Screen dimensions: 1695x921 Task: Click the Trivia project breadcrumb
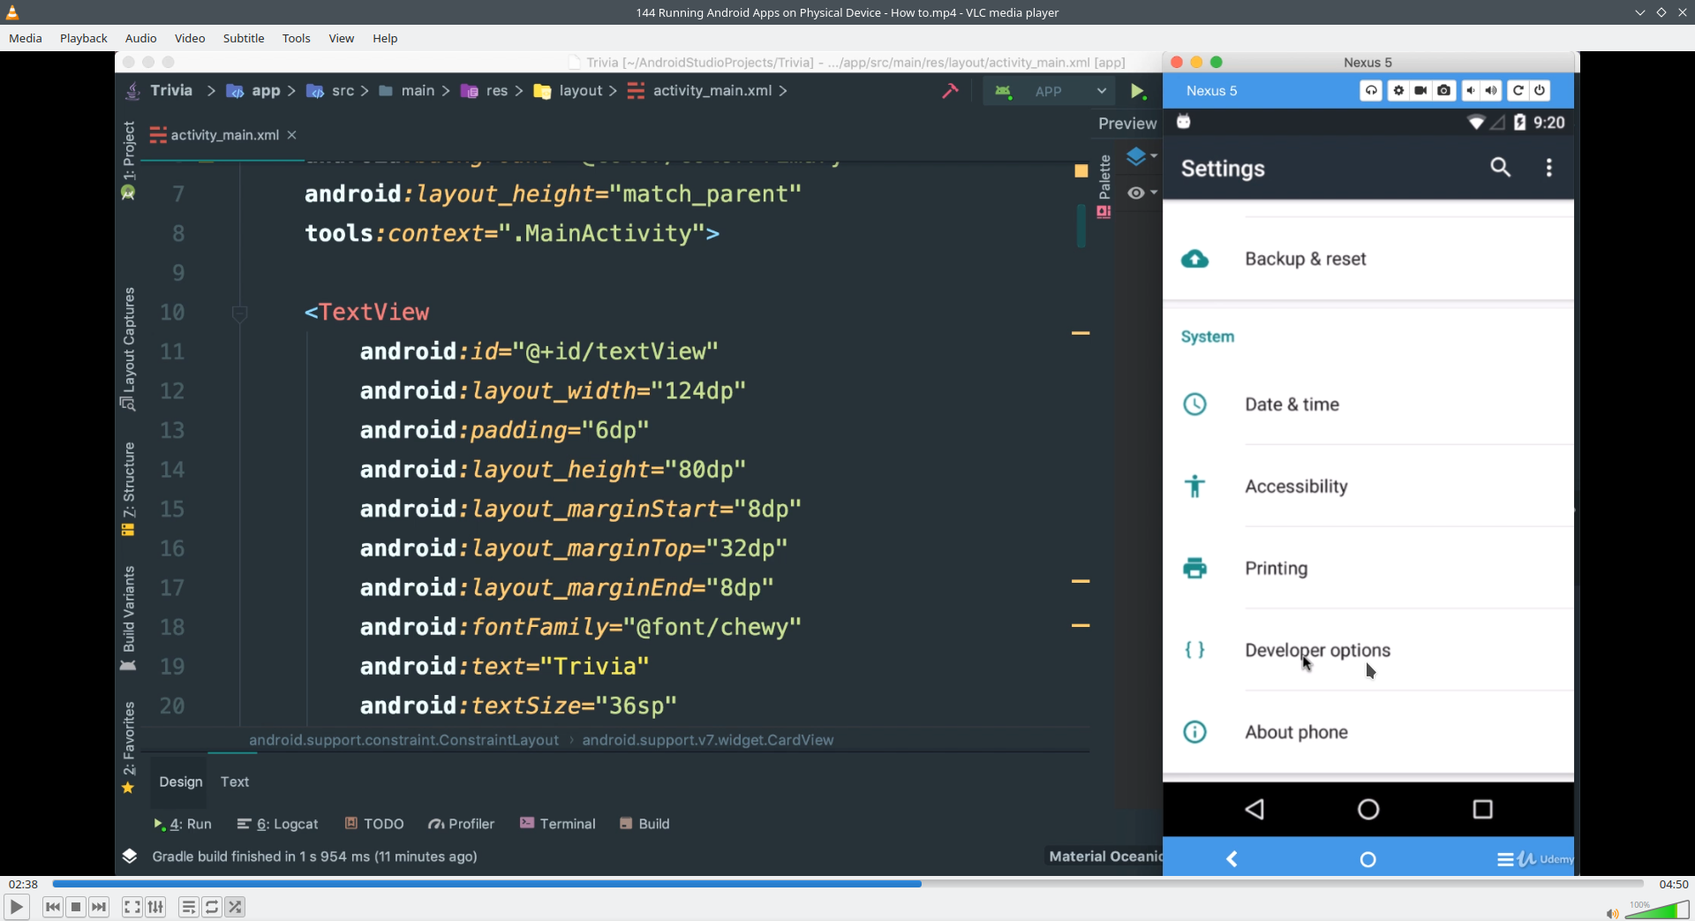tap(171, 90)
